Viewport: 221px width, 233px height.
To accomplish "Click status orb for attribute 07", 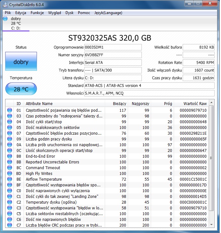I will pos(10,133).
